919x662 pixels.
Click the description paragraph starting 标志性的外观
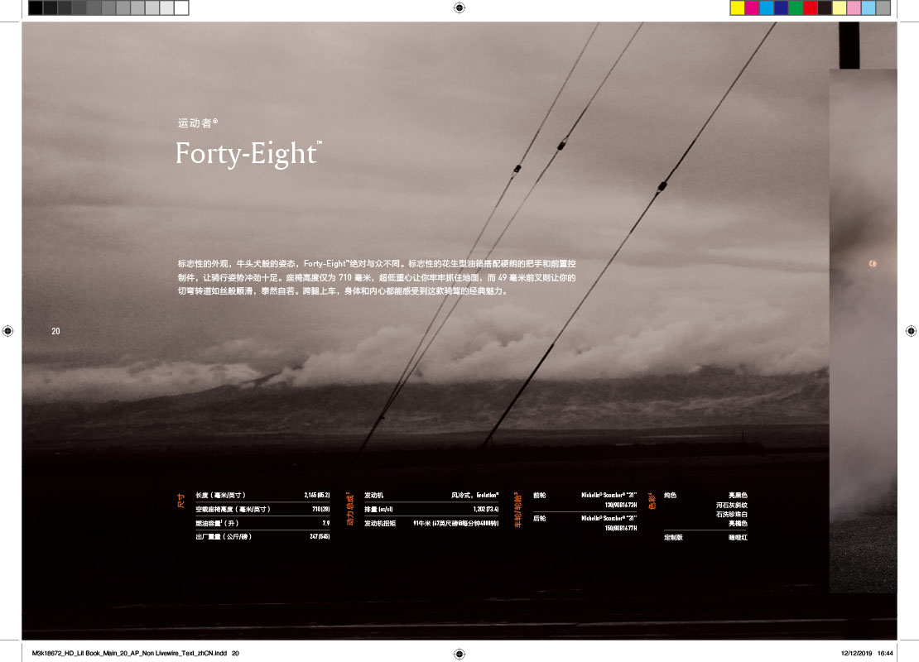pos(377,277)
